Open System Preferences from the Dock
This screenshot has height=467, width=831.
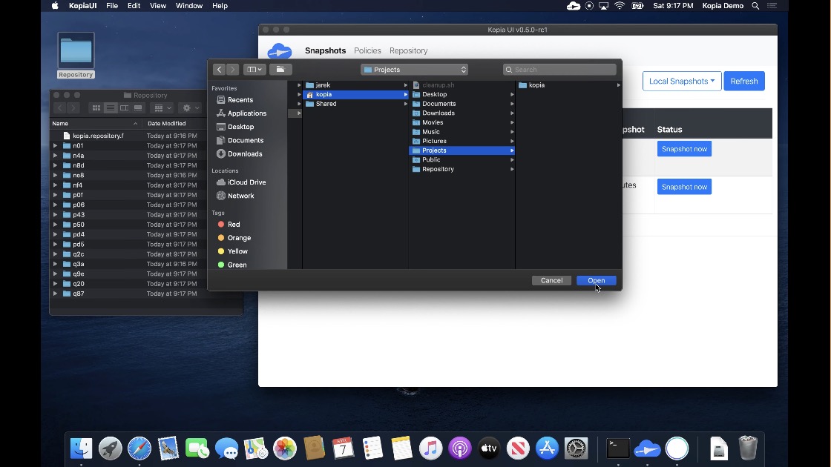tap(576, 448)
